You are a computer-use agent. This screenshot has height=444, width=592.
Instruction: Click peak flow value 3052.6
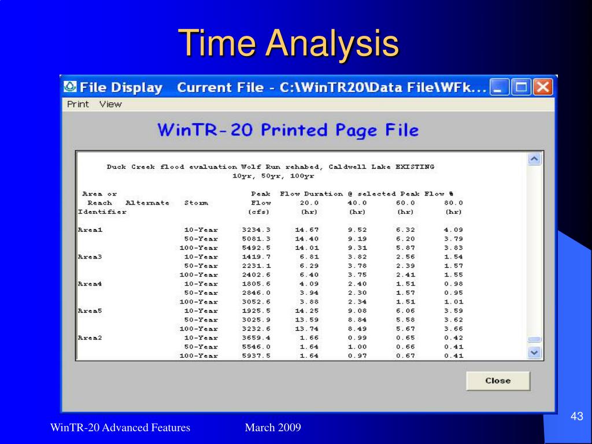pyautogui.click(x=256, y=302)
